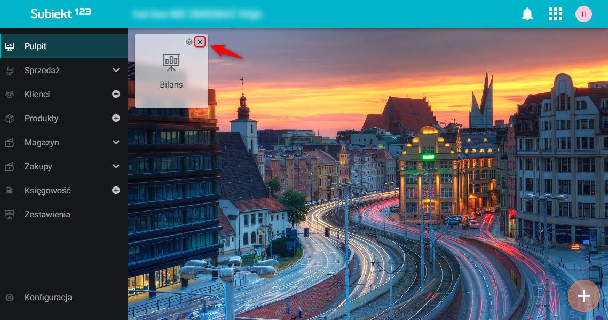Close the Bilans widget
Viewport: 608px width, 320px height.
point(200,42)
